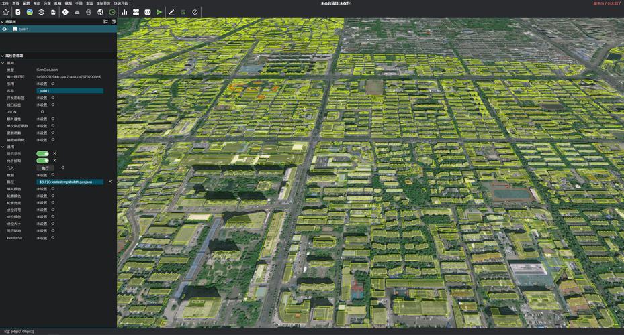The image size is (624, 335).
Task: Click the 3D city map viewport
Action: click(x=371, y=173)
